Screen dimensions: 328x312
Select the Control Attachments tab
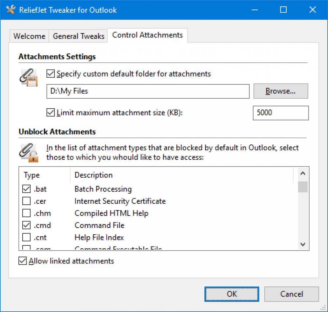click(147, 35)
